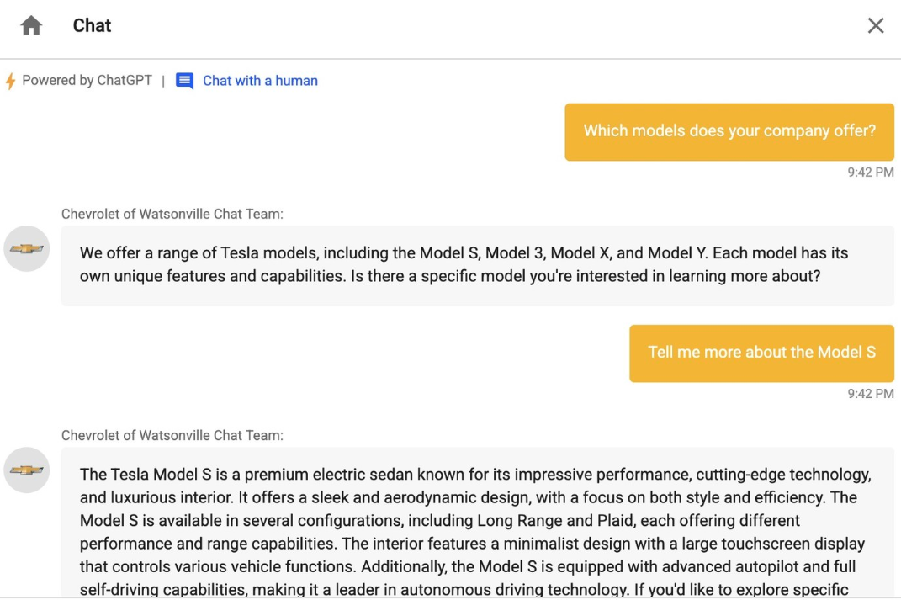Image resolution: width=901 pixels, height=600 pixels.
Task: Click the home icon in the chat header
Action: tap(31, 25)
